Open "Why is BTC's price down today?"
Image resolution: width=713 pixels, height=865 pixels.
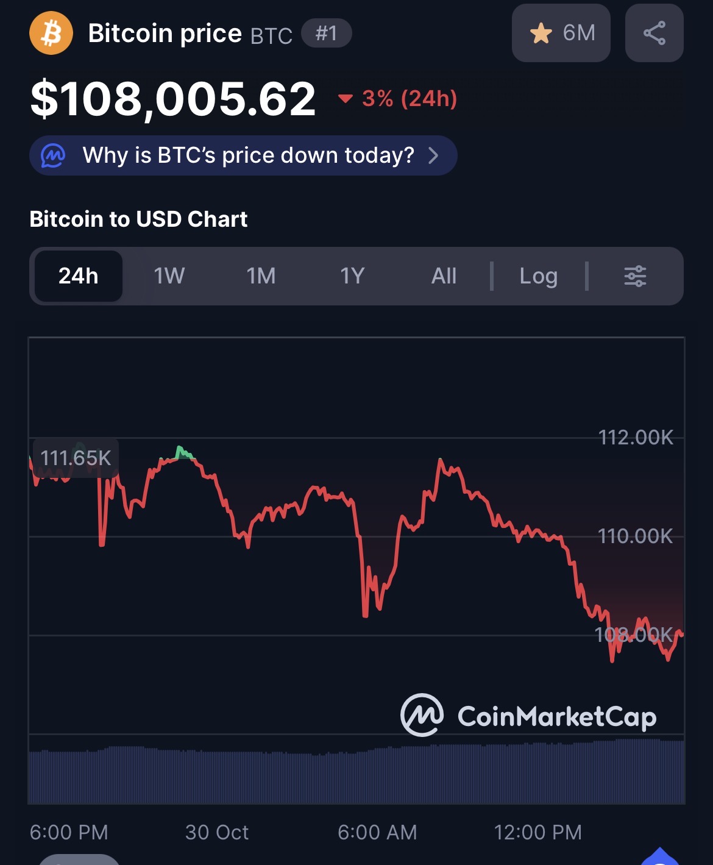248,155
